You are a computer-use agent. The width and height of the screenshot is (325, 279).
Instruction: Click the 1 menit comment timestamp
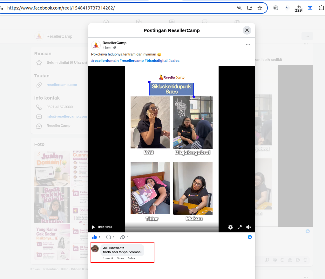click(x=108, y=258)
